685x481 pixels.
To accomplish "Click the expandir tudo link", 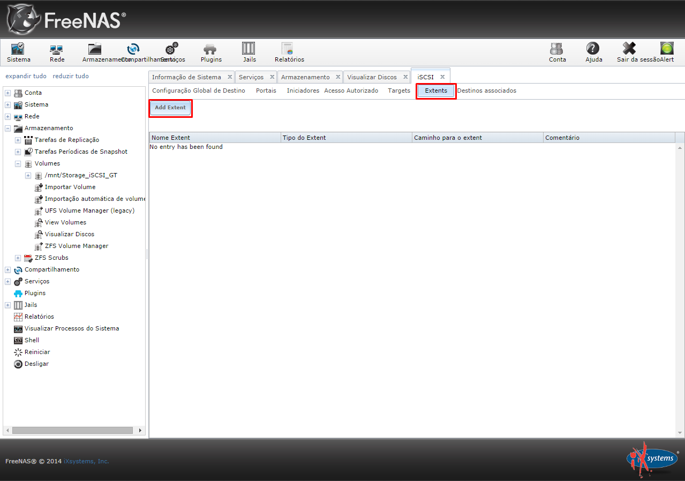I will point(26,76).
